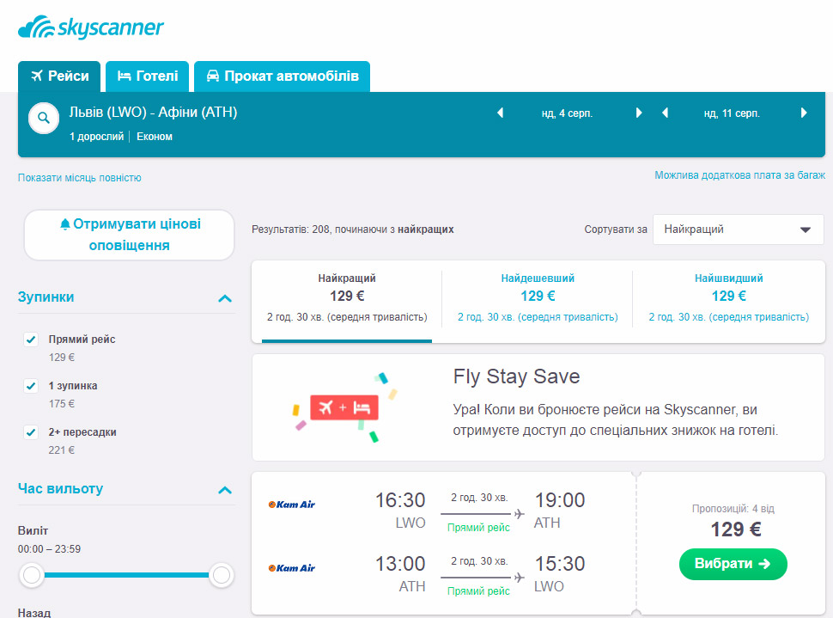This screenshot has height=618, width=833.
Task: Select the Найшвидший results tab
Action: tap(729, 301)
